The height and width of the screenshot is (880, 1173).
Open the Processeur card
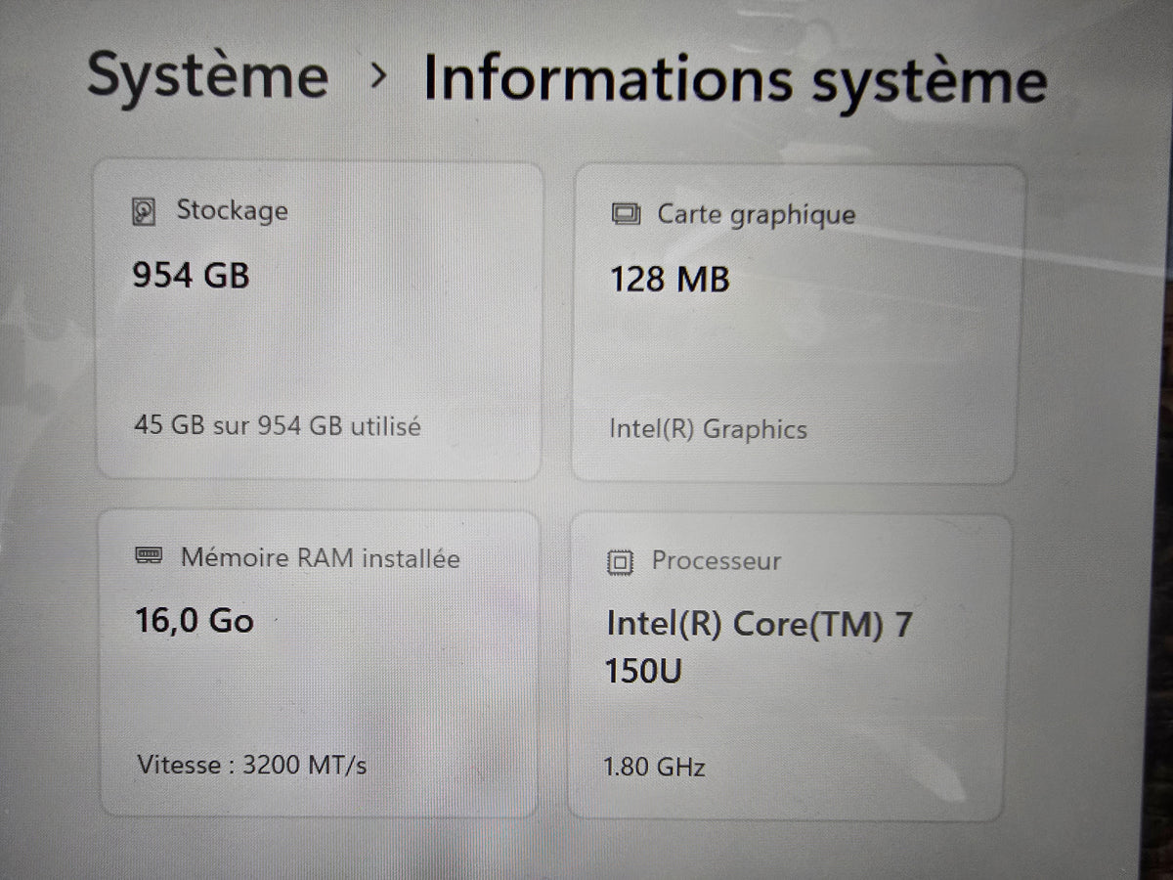[788, 667]
